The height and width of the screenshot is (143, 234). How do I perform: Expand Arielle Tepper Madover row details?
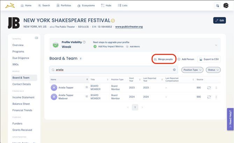pyautogui.click(x=87, y=96)
